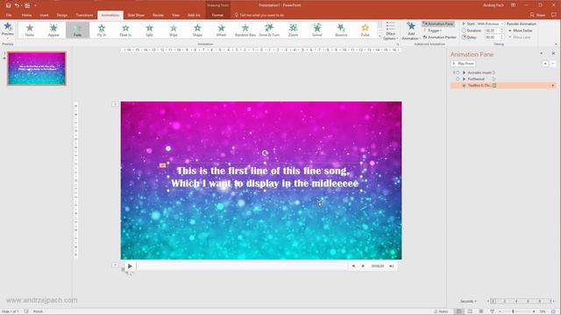Open the Slide Show tab
Image resolution: width=561 pixels, height=315 pixels.
point(136,15)
